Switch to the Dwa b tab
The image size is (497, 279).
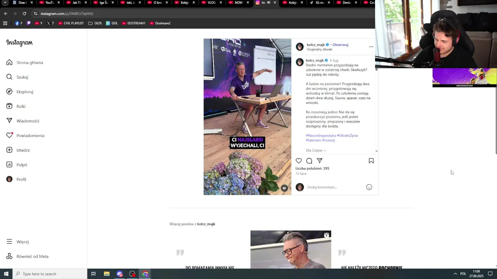pos(23,3)
